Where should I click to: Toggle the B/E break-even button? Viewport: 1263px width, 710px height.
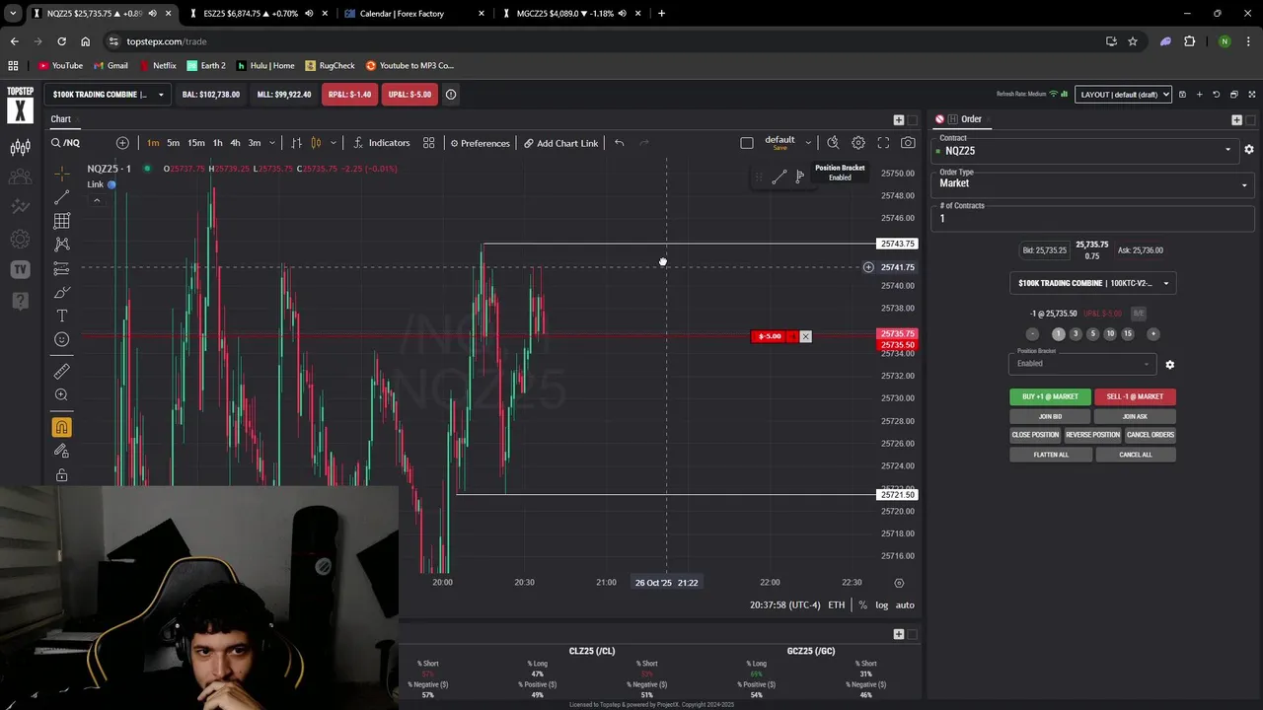pyautogui.click(x=1138, y=314)
